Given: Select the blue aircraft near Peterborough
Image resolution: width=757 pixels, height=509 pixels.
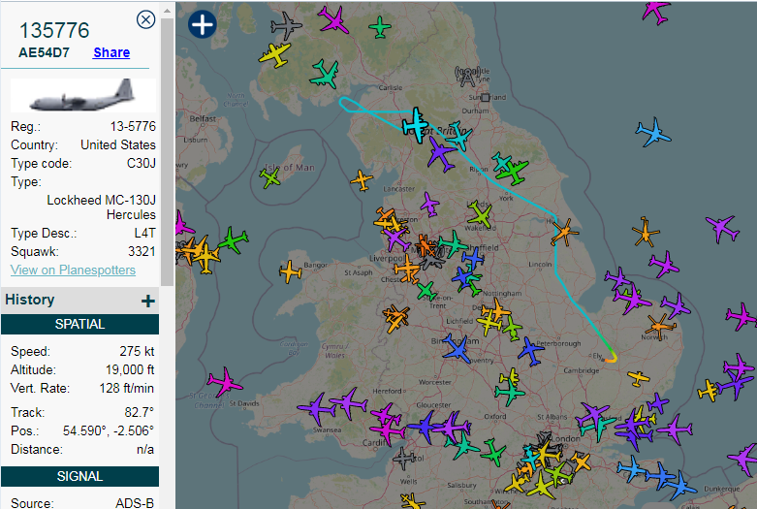Looking at the screenshot, I should pyautogui.click(x=531, y=351).
